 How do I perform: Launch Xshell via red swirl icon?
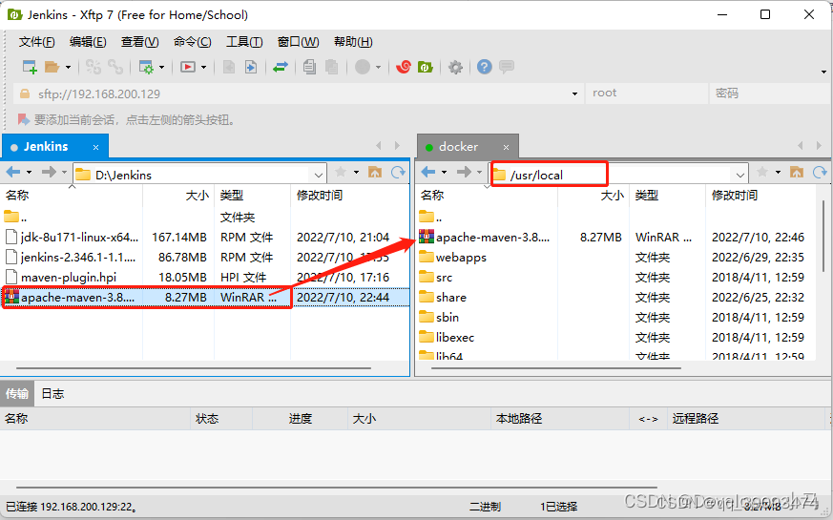click(x=404, y=67)
